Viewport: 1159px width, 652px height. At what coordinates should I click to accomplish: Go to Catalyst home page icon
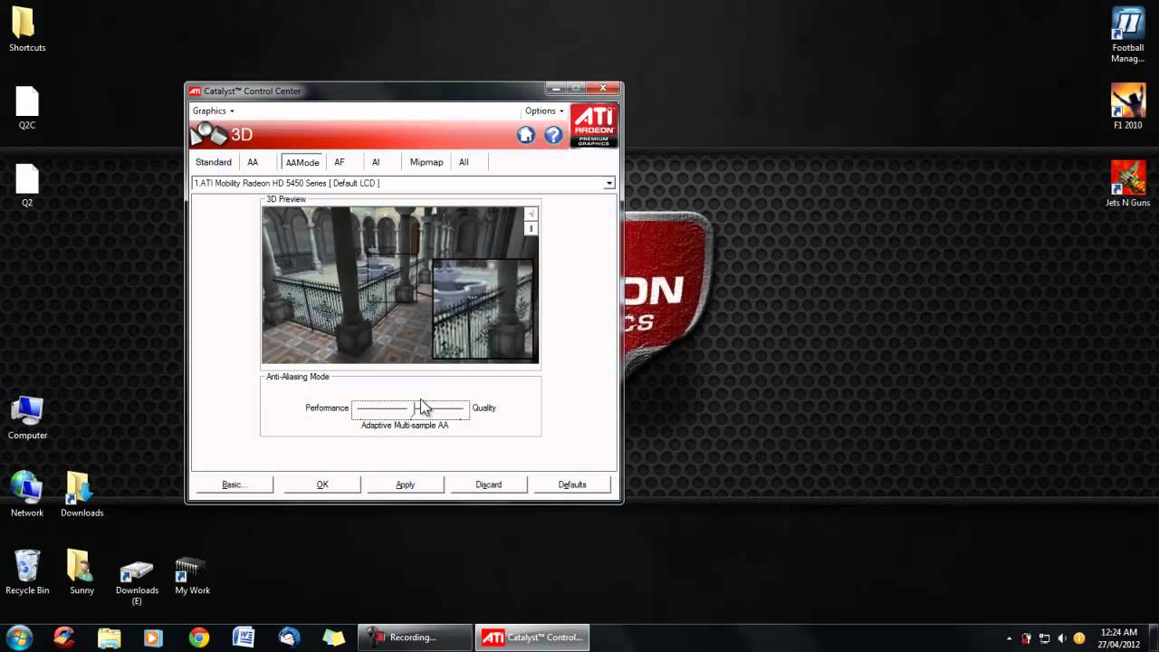pos(526,135)
